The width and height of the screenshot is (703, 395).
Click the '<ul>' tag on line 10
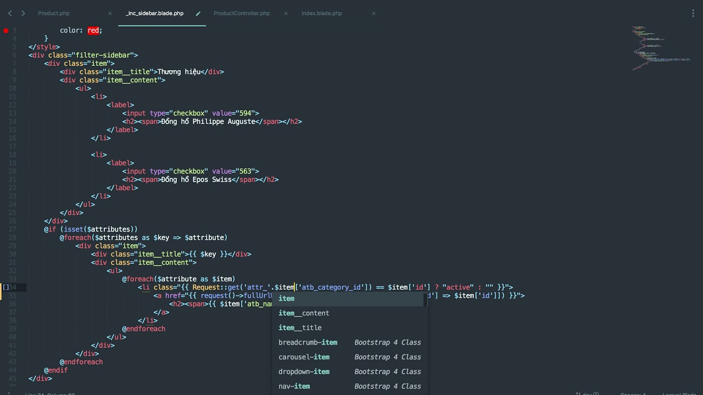click(83, 88)
